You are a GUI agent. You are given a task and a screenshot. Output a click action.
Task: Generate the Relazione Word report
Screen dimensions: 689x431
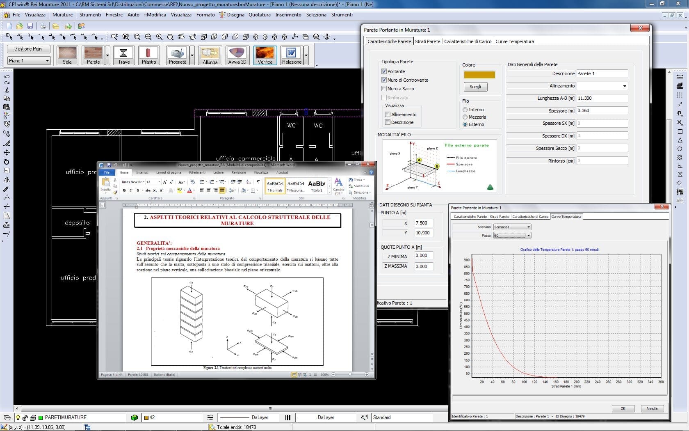[x=292, y=55]
